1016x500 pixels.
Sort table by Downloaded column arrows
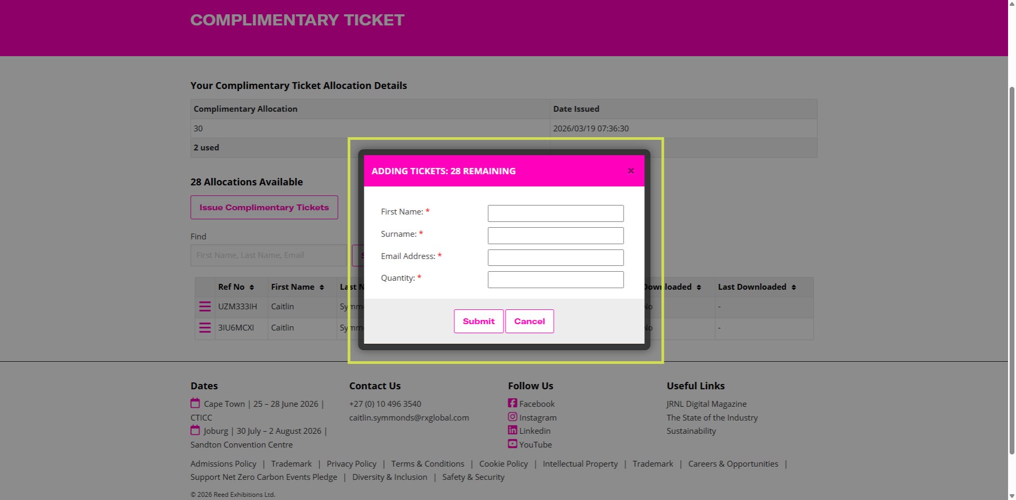pyautogui.click(x=699, y=287)
